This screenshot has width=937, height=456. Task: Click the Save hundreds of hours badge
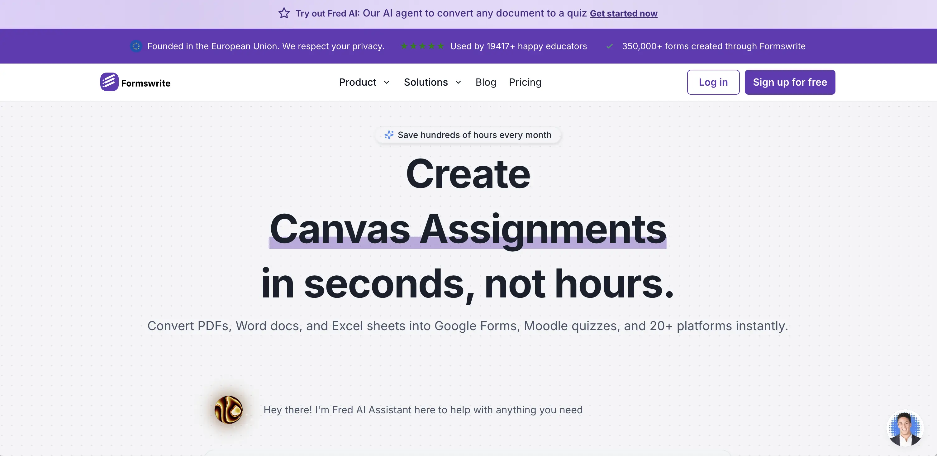coord(468,135)
